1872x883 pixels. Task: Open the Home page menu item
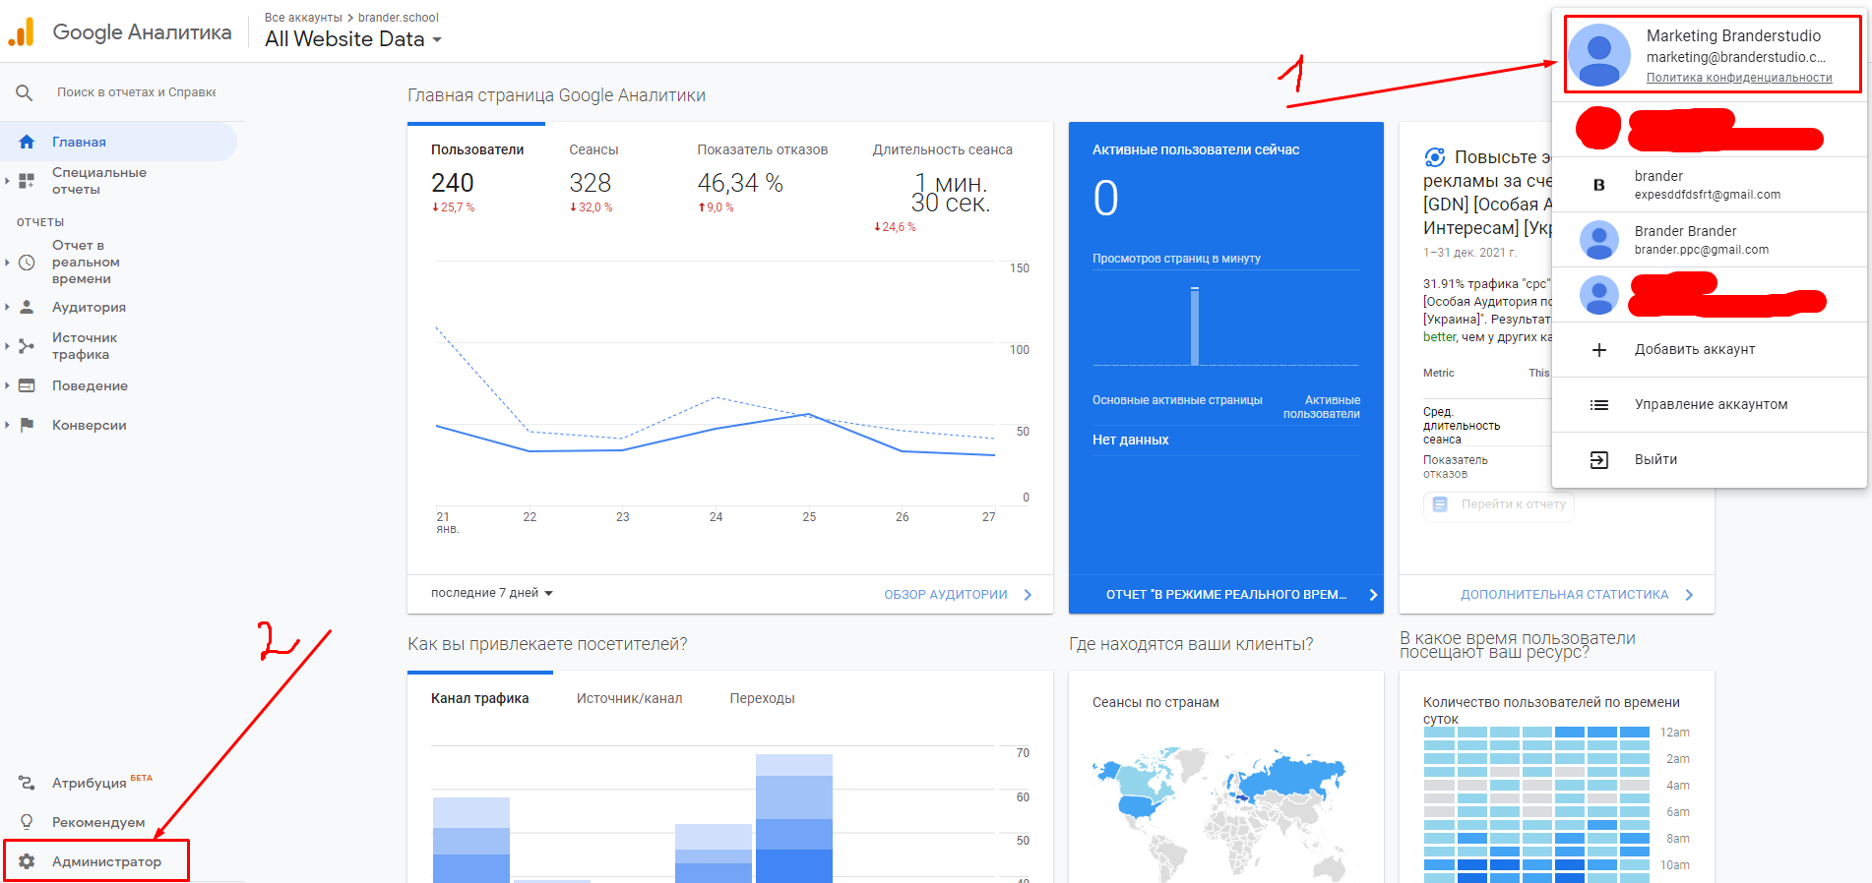point(79,142)
